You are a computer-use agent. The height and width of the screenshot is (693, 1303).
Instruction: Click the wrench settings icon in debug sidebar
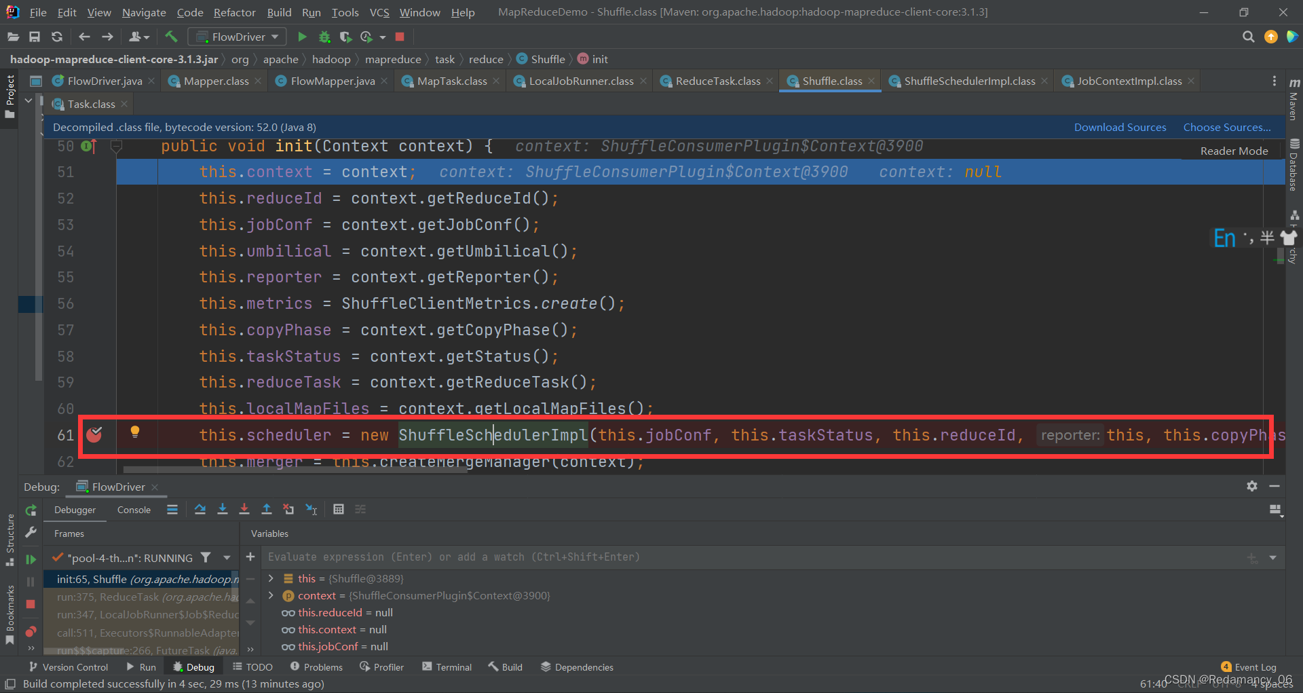coord(31,533)
